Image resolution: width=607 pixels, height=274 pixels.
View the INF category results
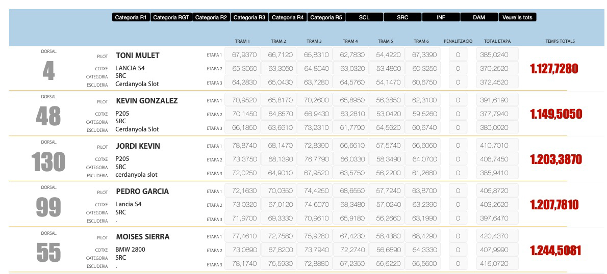[441, 17]
